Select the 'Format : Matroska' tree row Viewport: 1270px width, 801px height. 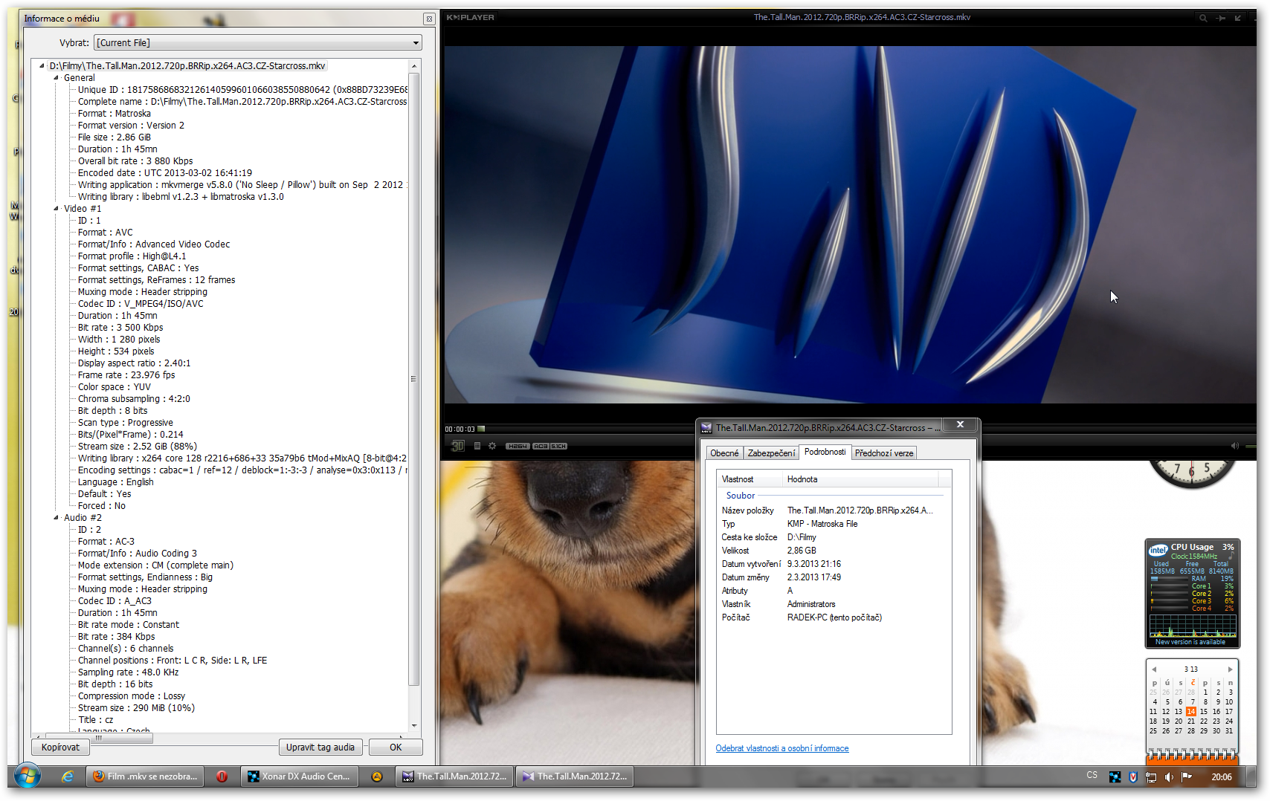[x=115, y=114]
